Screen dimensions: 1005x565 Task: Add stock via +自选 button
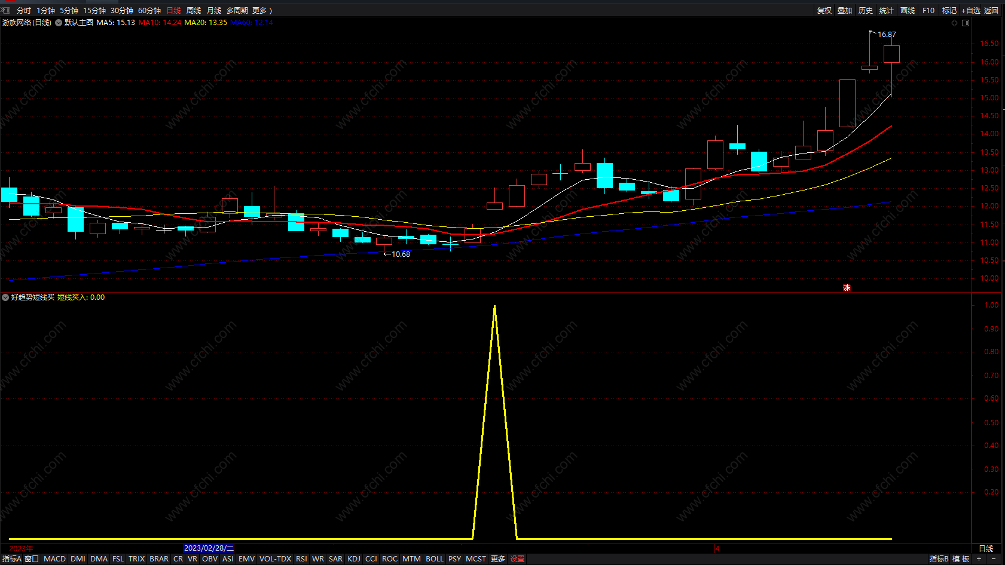point(971,11)
